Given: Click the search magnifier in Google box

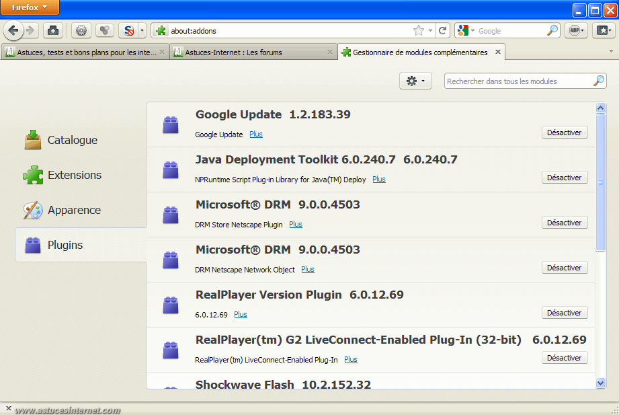Looking at the screenshot, I should coord(552,30).
